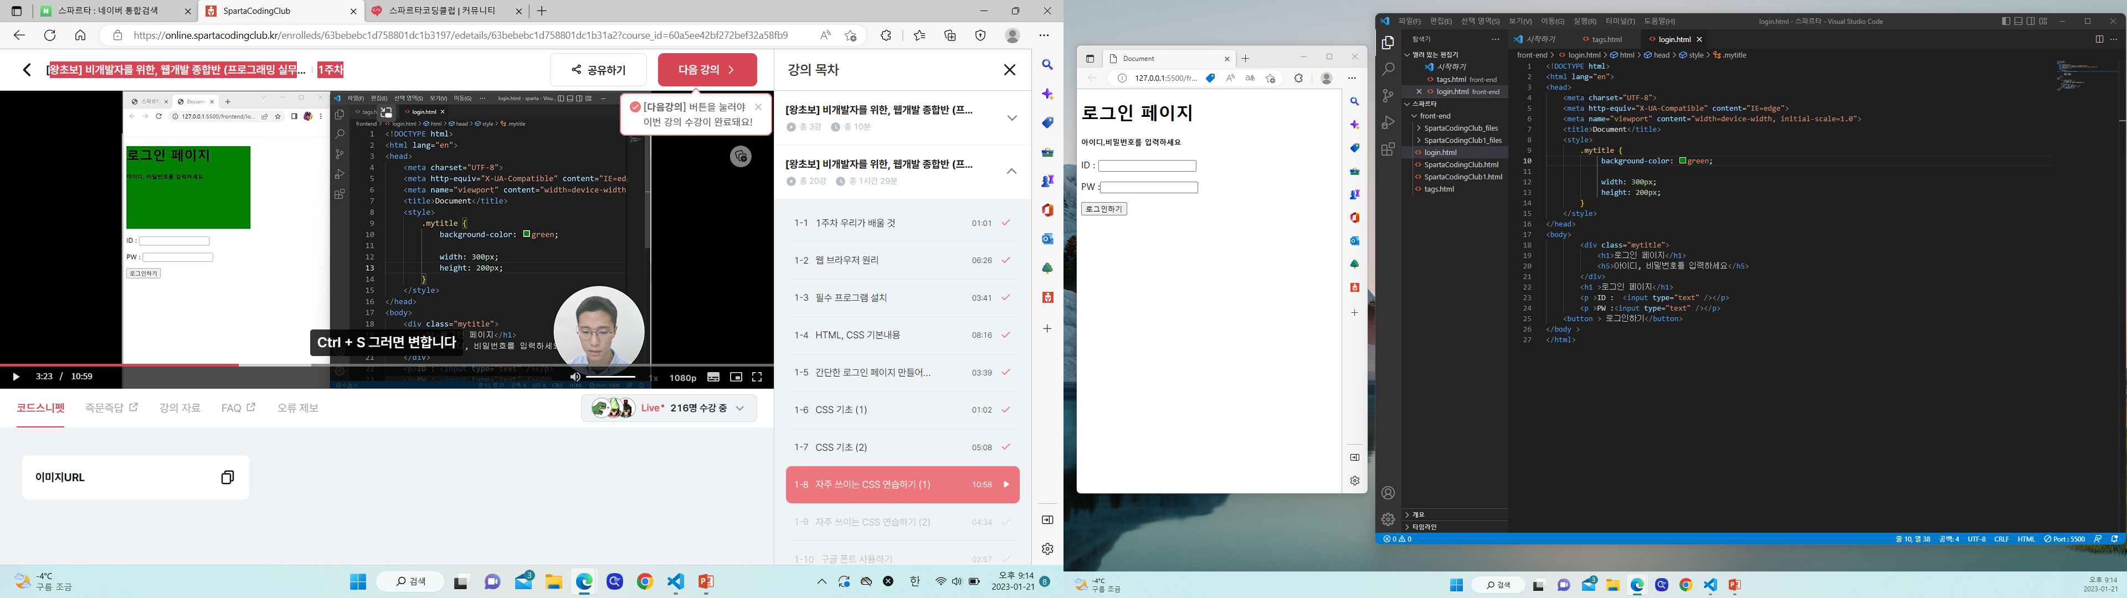This screenshot has height=598, width=2127.
Task: Click the notifications bell in VS Code status bar
Action: (x=2115, y=539)
